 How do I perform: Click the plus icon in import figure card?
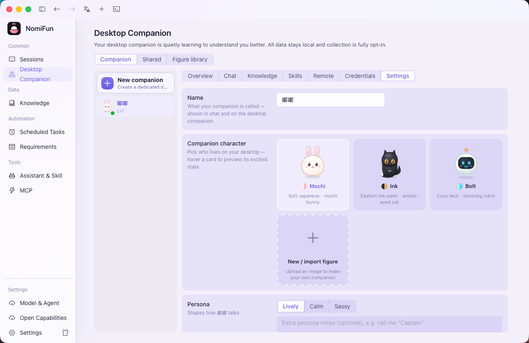[x=313, y=238]
